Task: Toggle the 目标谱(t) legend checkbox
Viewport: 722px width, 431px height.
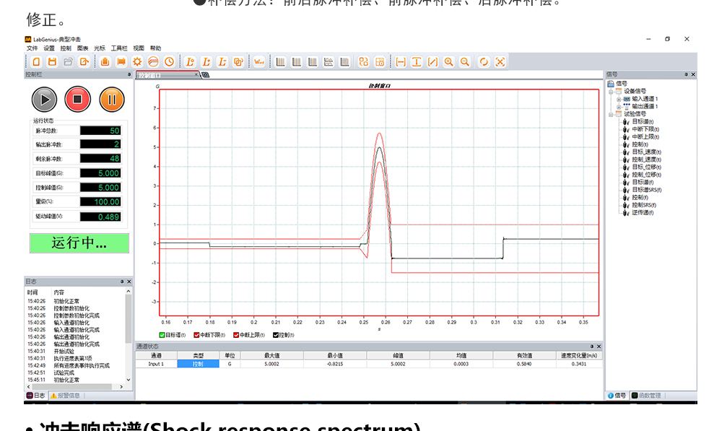Action: [x=162, y=335]
